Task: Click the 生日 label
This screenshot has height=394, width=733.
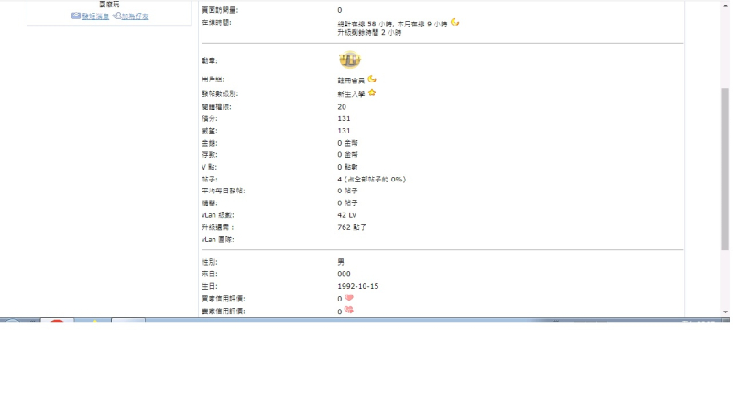Action: pos(210,286)
